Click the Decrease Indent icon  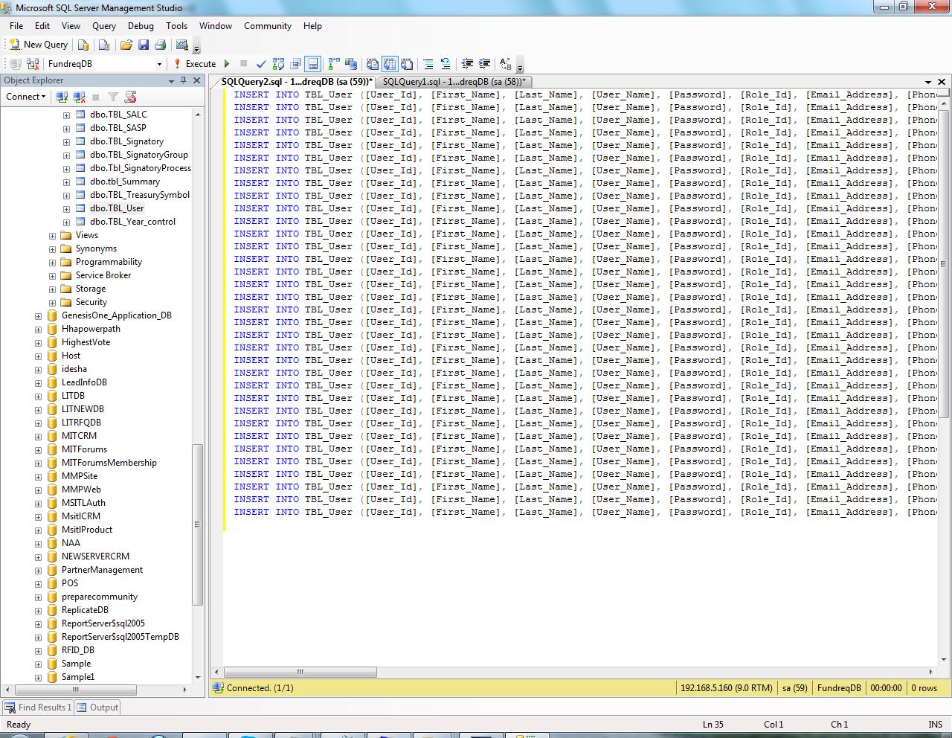coord(467,64)
